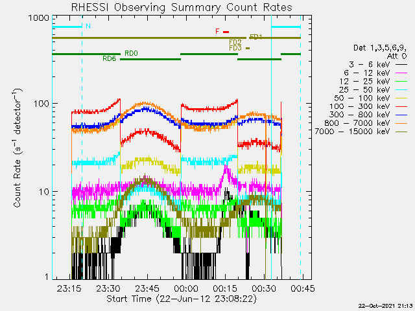Screen dimensions: 415x311
Task: Click the short red flare flag bar
Action: (226, 32)
